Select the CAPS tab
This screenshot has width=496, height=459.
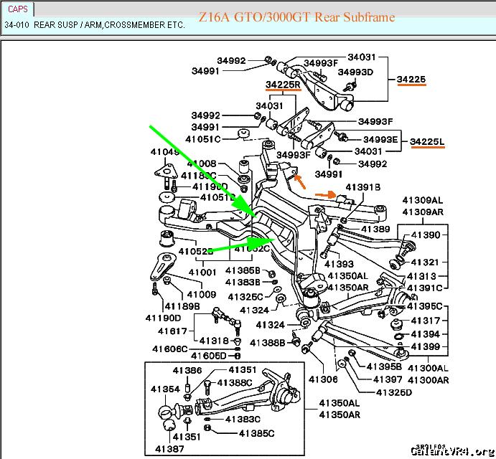point(17,9)
